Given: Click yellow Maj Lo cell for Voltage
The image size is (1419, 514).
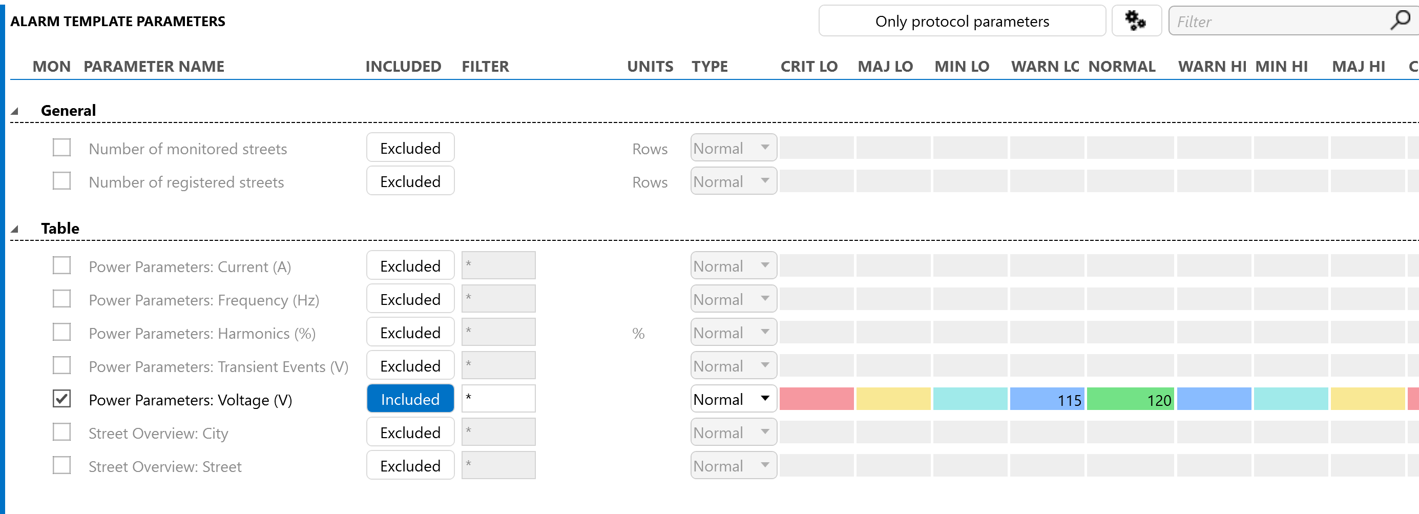Looking at the screenshot, I should (893, 399).
